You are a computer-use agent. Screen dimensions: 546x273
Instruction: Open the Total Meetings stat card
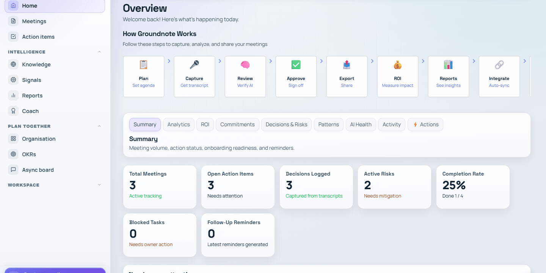tap(160, 187)
